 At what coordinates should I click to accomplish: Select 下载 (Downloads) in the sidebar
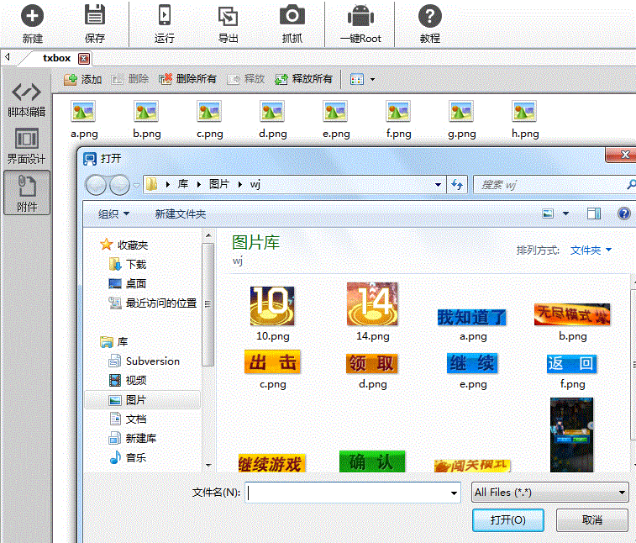[128, 264]
